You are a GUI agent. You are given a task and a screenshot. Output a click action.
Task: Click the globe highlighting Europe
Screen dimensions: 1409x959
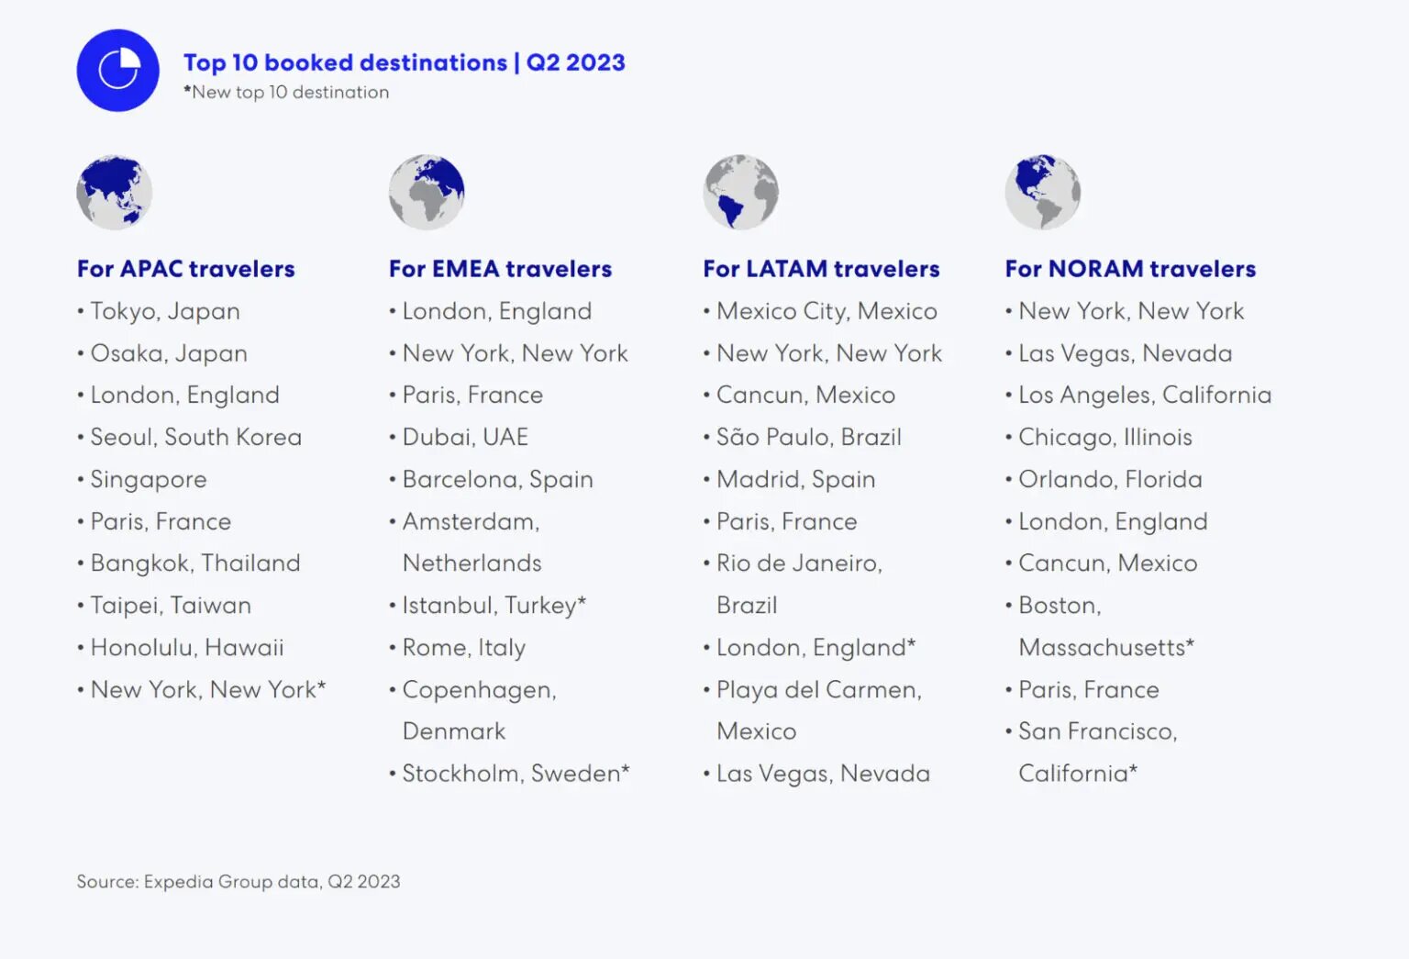point(427,191)
